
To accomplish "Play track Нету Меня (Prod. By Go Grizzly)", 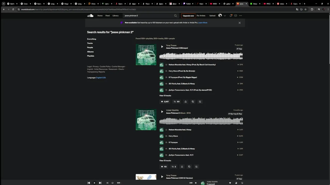I will 182,71.
